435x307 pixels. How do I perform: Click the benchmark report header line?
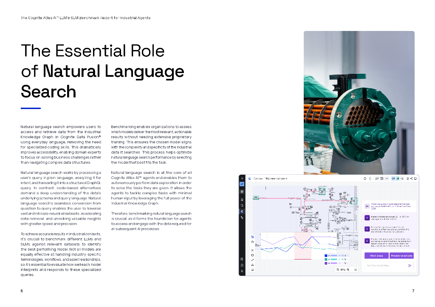(86, 18)
